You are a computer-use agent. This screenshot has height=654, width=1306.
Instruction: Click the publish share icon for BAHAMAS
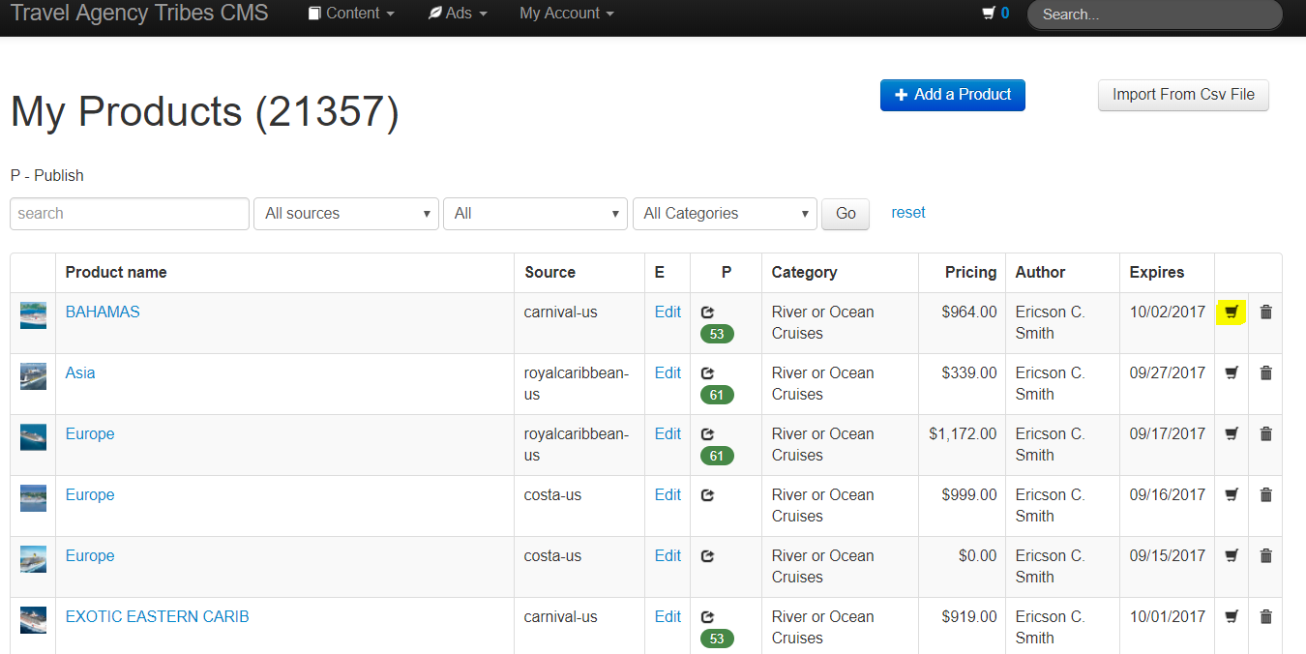pos(707,312)
